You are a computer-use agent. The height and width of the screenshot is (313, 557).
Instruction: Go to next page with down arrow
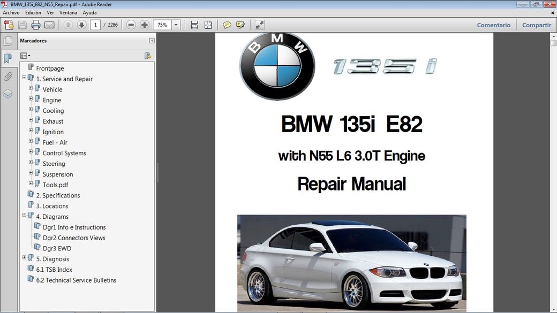click(81, 25)
